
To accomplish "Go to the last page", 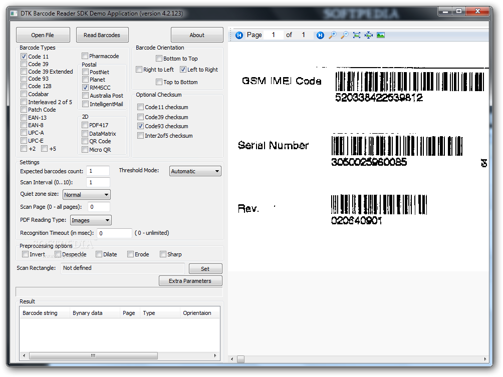I will [x=320, y=35].
